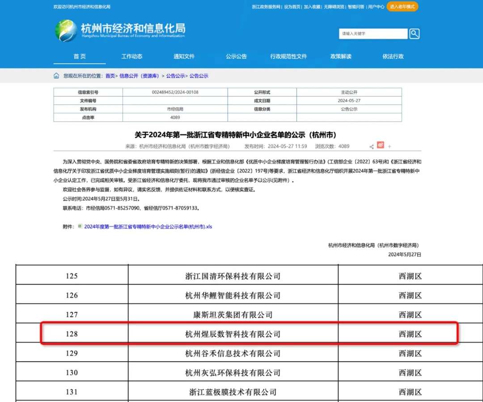
Task: Click 信息公开（资源库） in the breadcrumb
Action: click(139, 76)
